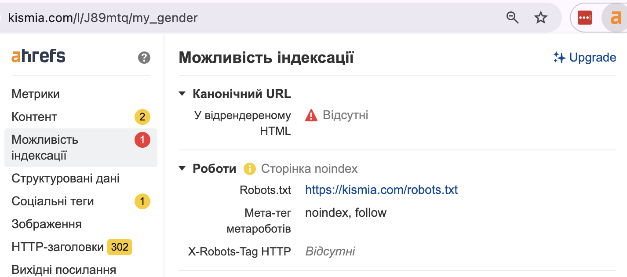Collapse the Канонічний URL section
The height and width of the screenshot is (277, 627).
pyautogui.click(x=182, y=94)
